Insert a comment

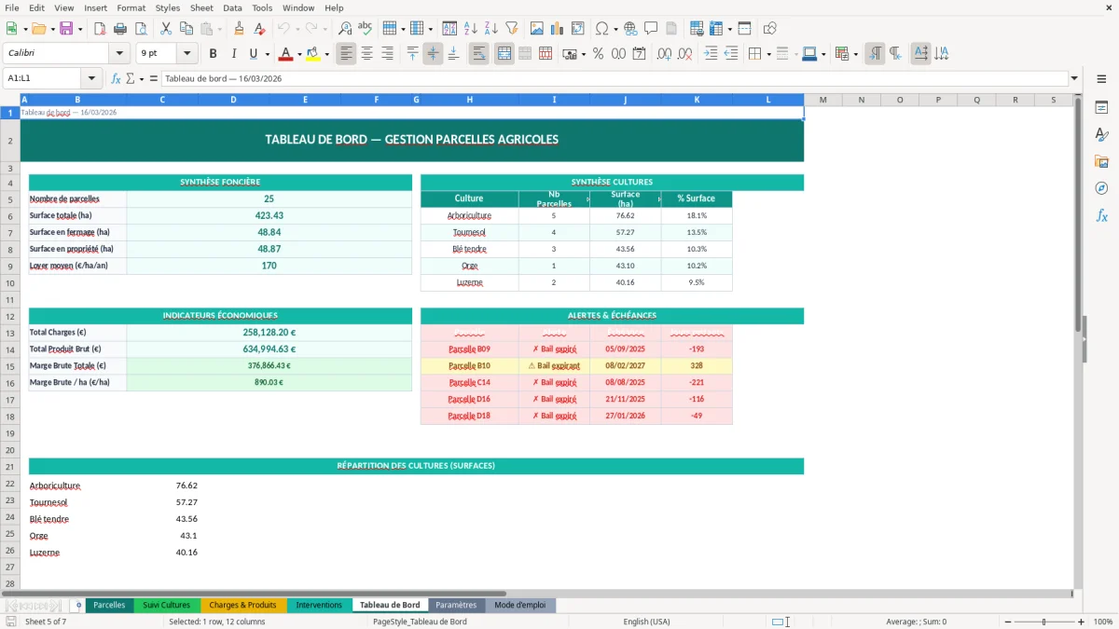(651, 29)
